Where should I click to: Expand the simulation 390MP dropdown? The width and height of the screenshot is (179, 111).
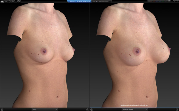[135, 110]
